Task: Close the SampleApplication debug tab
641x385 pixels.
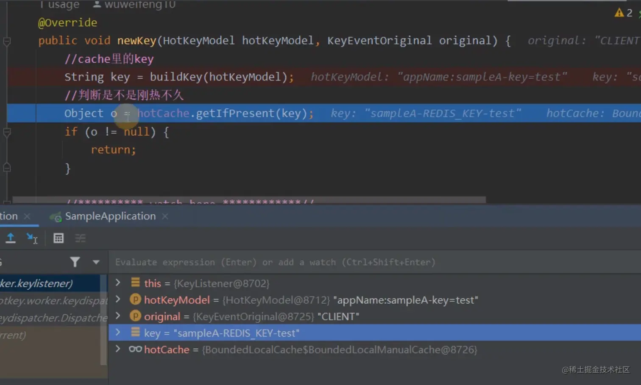Action: click(x=165, y=216)
